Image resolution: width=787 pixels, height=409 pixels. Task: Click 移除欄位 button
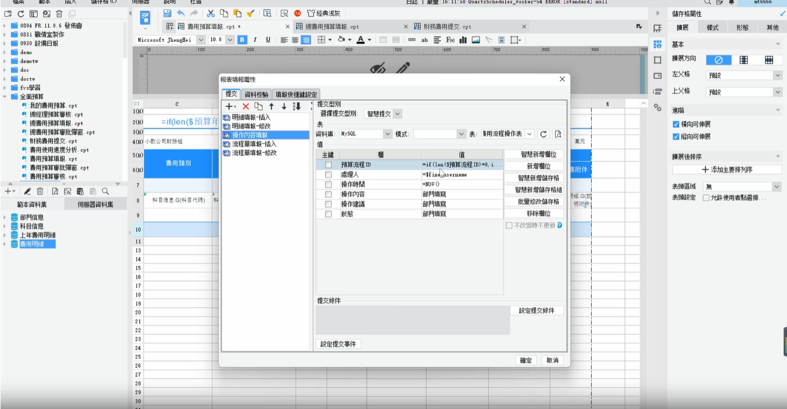tap(534, 214)
